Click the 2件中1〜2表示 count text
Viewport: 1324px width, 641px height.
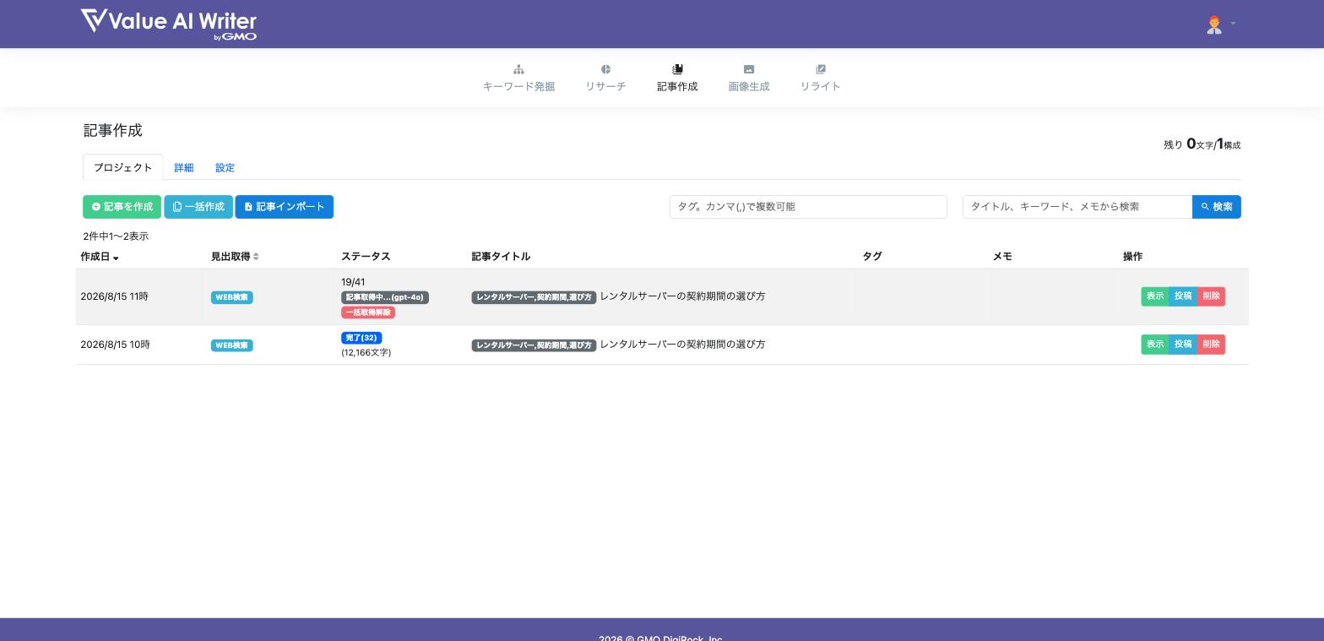tap(116, 236)
